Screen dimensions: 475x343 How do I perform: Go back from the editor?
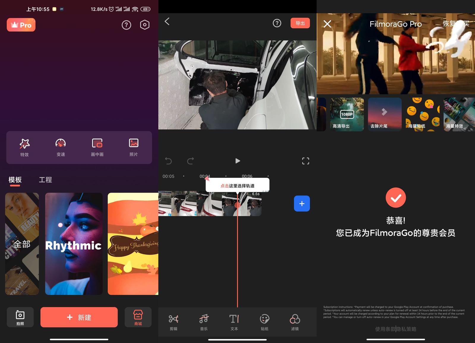[167, 21]
